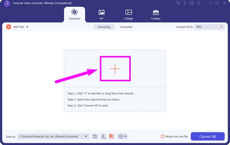Click the Step 1 instruction text
Image resolution: width=230 pixels, height=145 pixels.
coord(101,94)
